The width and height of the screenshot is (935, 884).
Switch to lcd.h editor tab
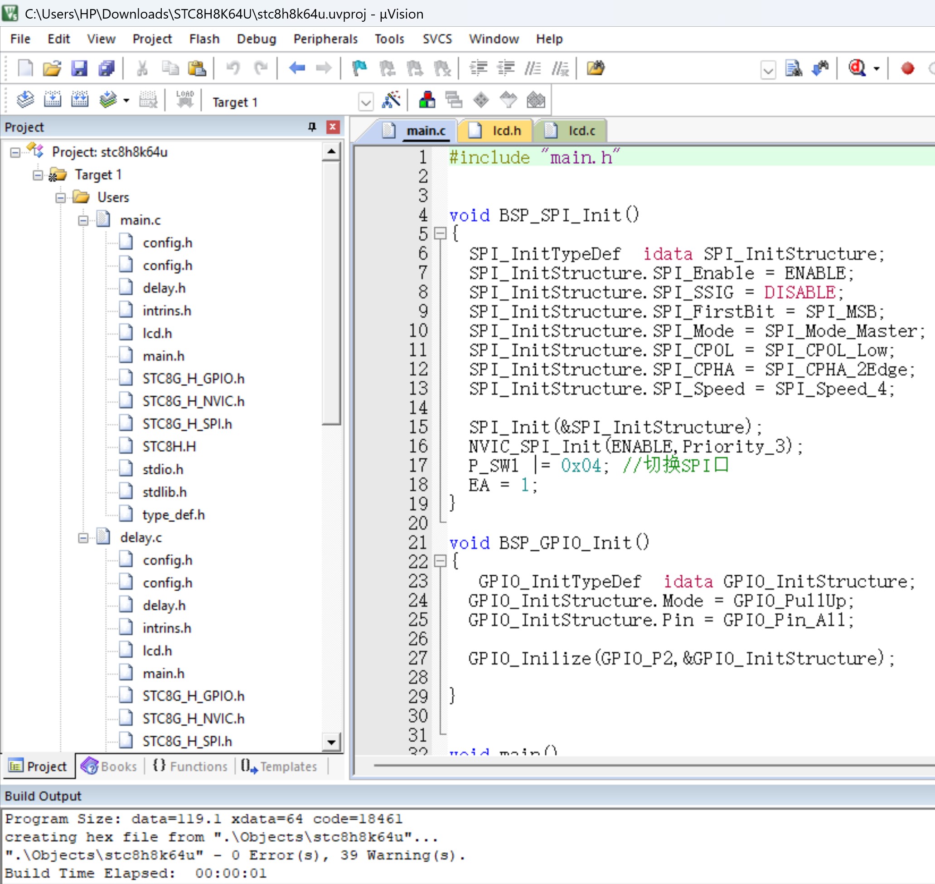(495, 131)
